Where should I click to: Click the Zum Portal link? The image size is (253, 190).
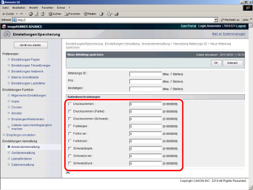pos(188,26)
